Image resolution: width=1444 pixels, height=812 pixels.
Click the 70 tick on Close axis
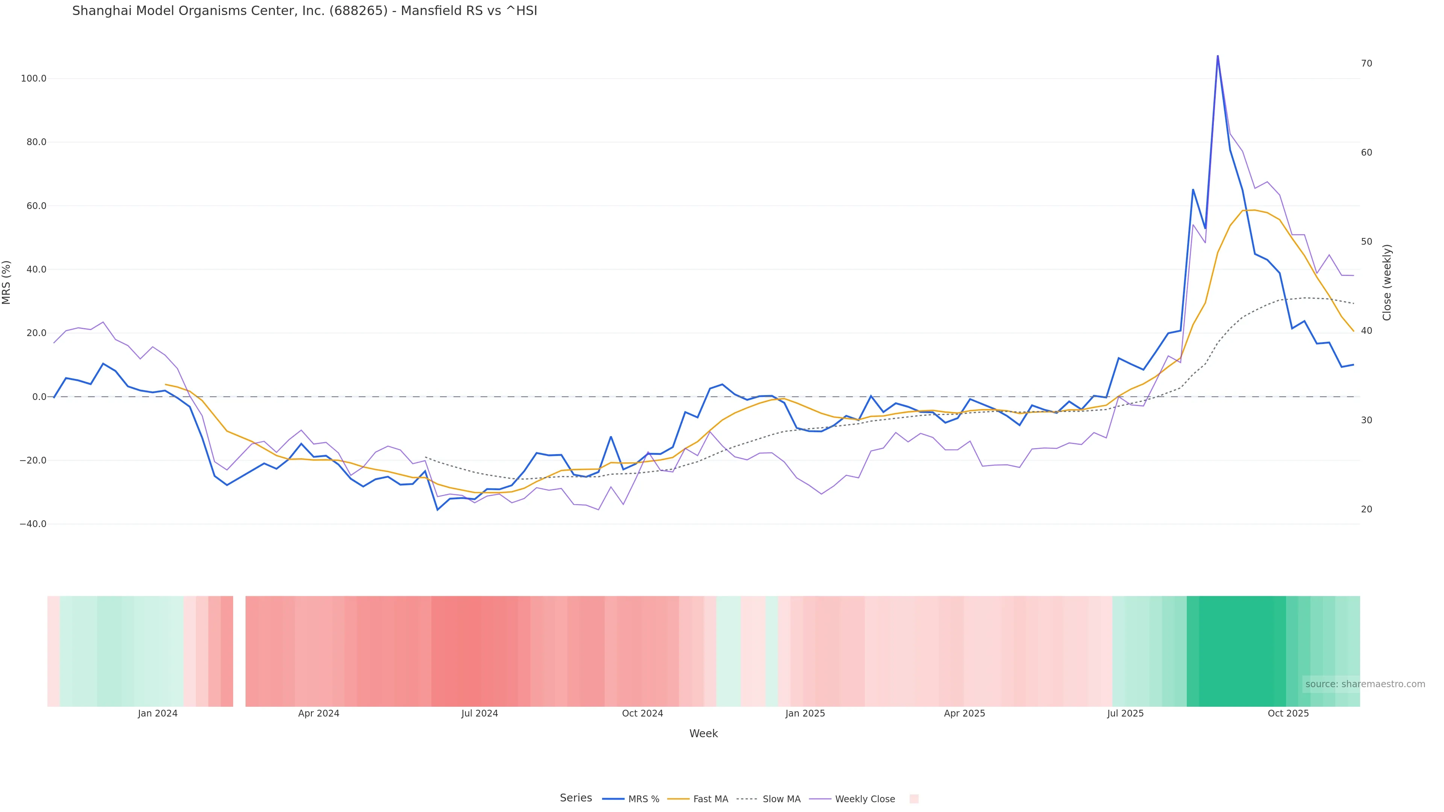coord(1366,63)
